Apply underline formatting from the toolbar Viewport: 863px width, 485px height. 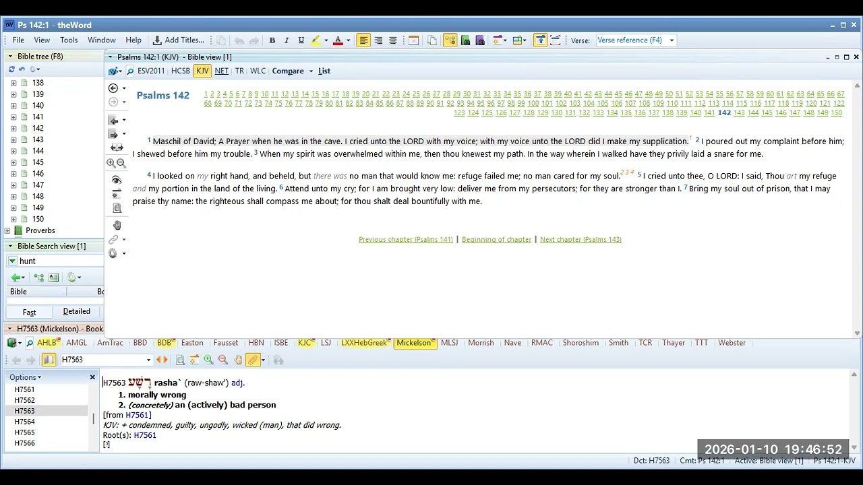pyautogui.click(x=301, y=40)
